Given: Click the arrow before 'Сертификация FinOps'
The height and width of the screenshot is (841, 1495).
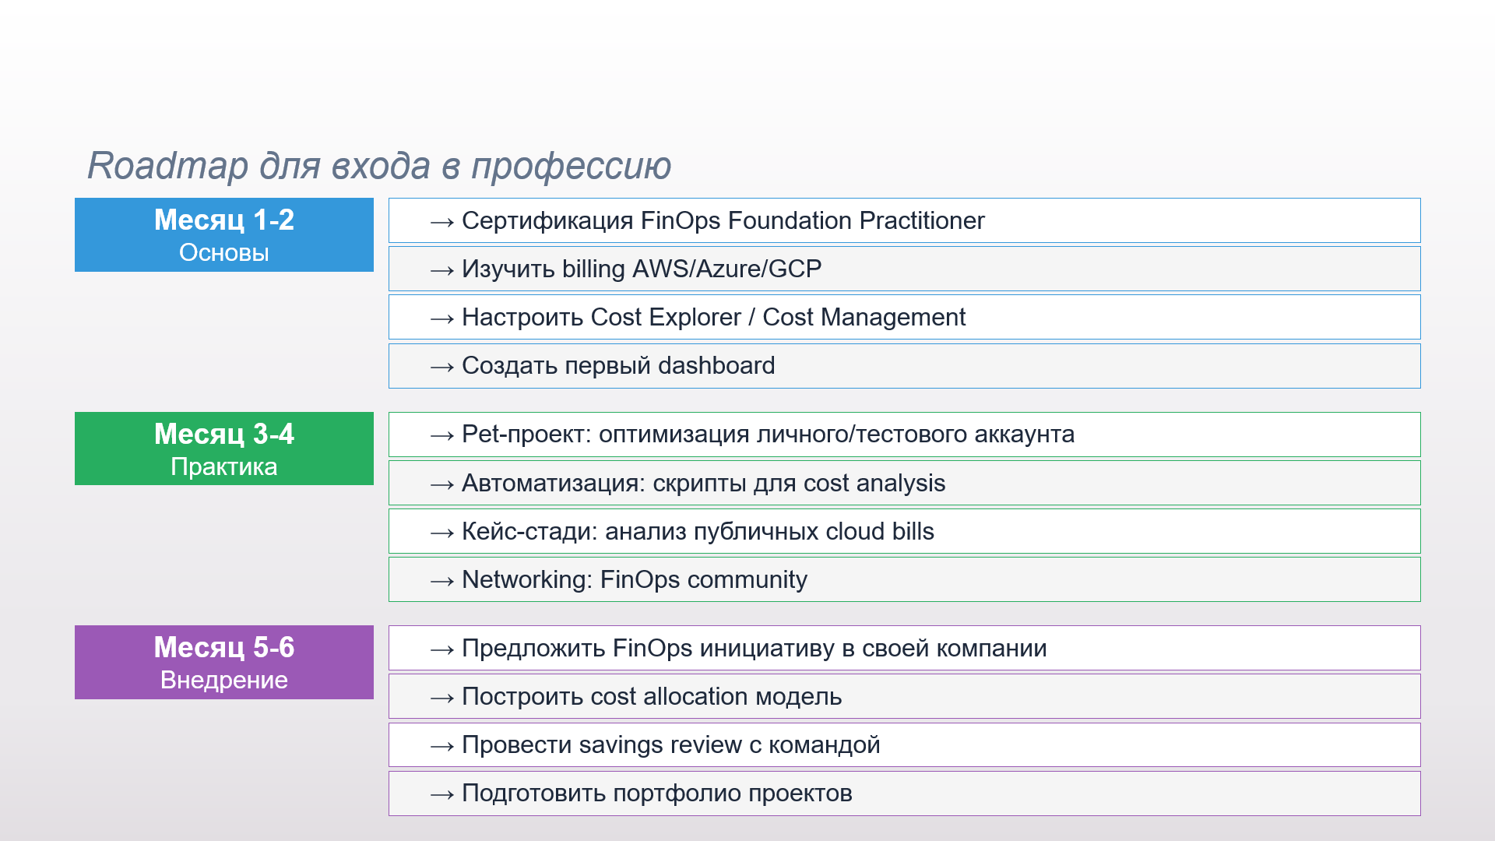Looking at the screenshot, I should coord(442,222).
